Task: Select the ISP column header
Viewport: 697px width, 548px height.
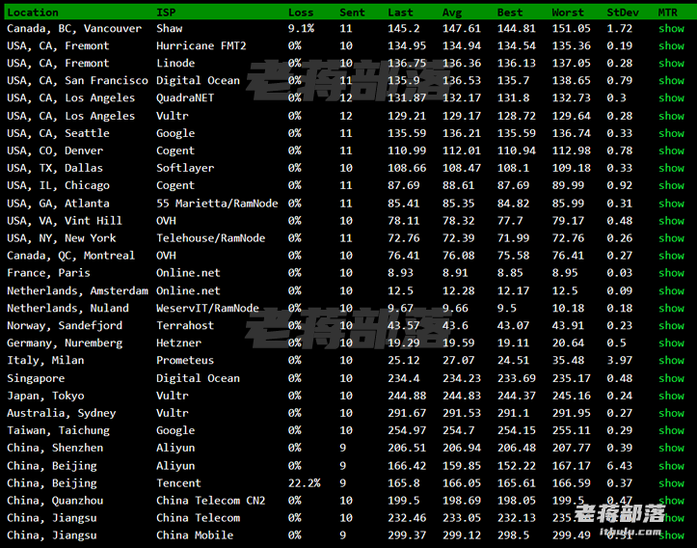Action: [x=166, y=13]
